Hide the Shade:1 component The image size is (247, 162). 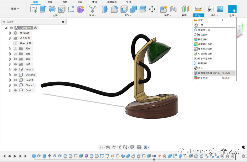(x=15, y=85)
